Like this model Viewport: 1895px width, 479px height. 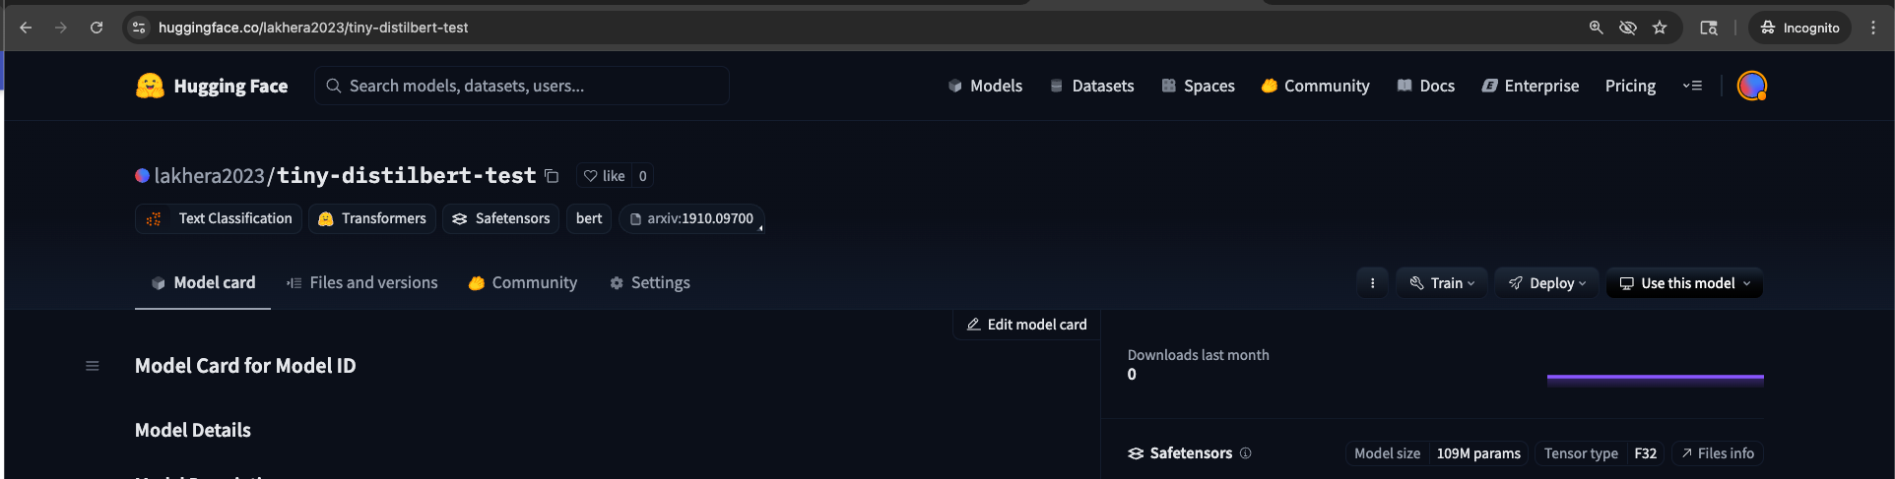click(x=604, y=176)
